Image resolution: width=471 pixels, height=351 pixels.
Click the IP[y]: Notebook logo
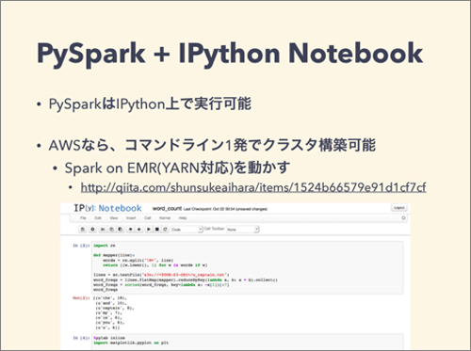(107, 208)
